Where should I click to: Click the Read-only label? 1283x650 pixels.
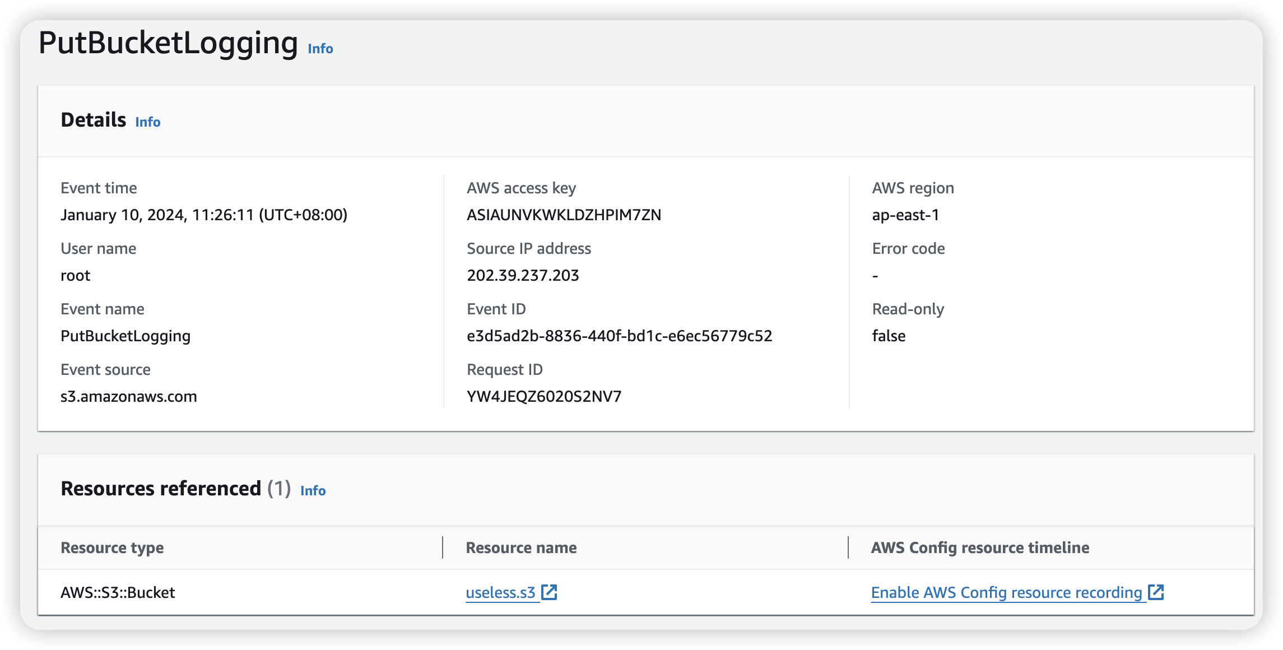908,309
